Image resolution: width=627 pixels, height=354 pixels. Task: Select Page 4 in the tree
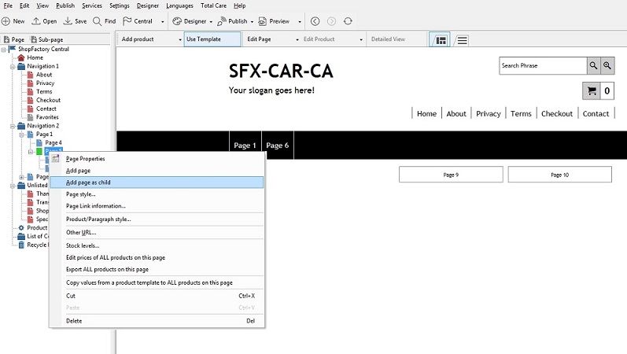53,143
